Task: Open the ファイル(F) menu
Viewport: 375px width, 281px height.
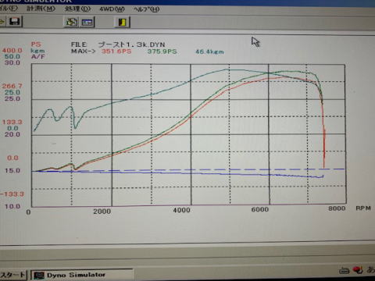Action: click(x=9, y=8)
